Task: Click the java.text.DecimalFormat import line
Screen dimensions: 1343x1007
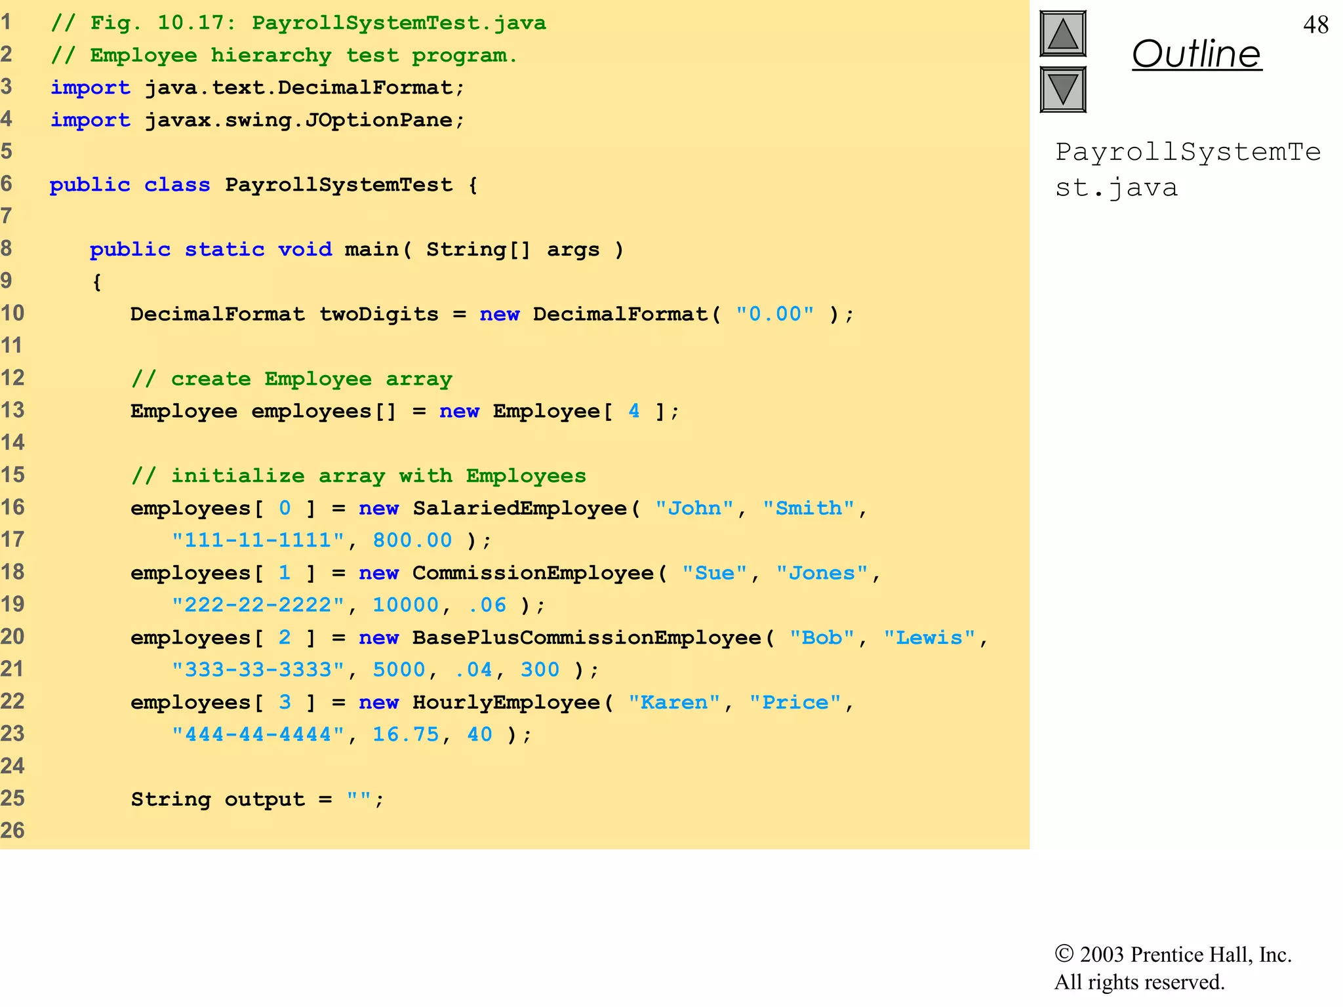Action: [258, 88]
